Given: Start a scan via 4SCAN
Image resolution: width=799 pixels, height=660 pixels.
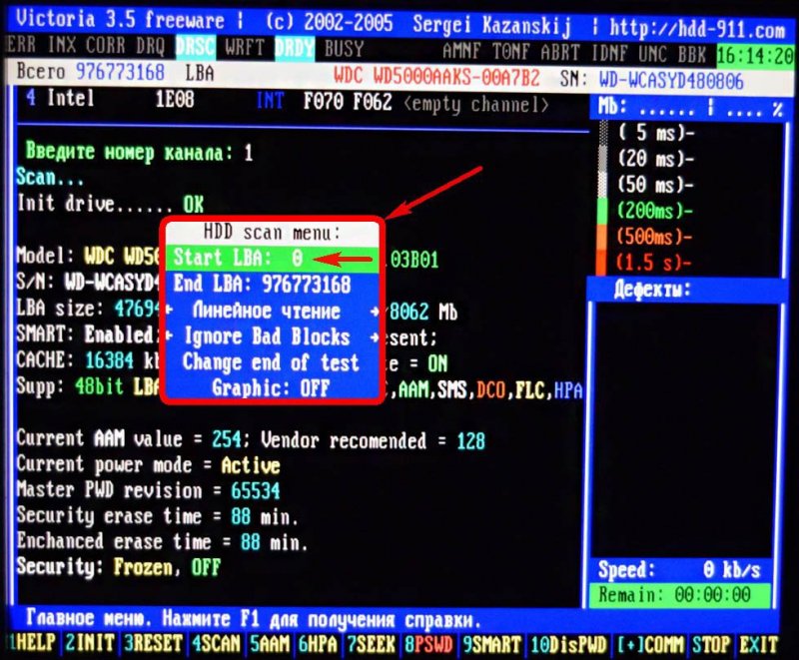Looking at the screenshot, I should (216, 644).
